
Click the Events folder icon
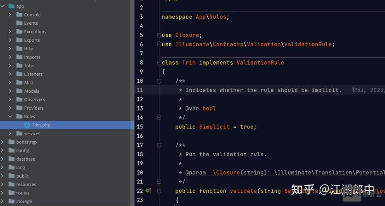19,23
